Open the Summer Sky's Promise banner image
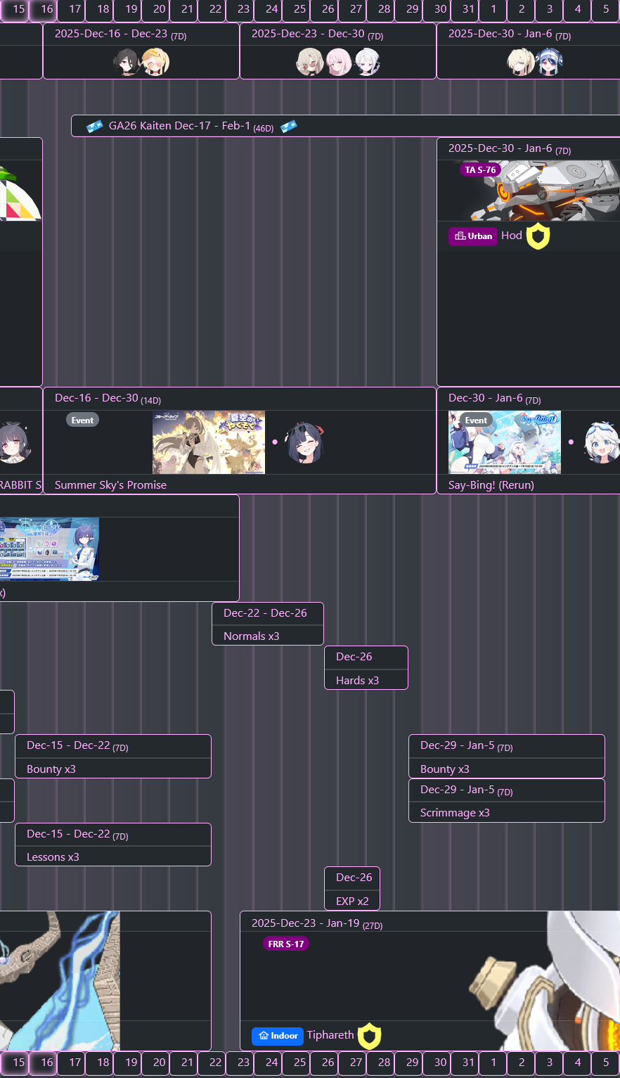This screenshot has width=620, height=1078. (209, 442)
